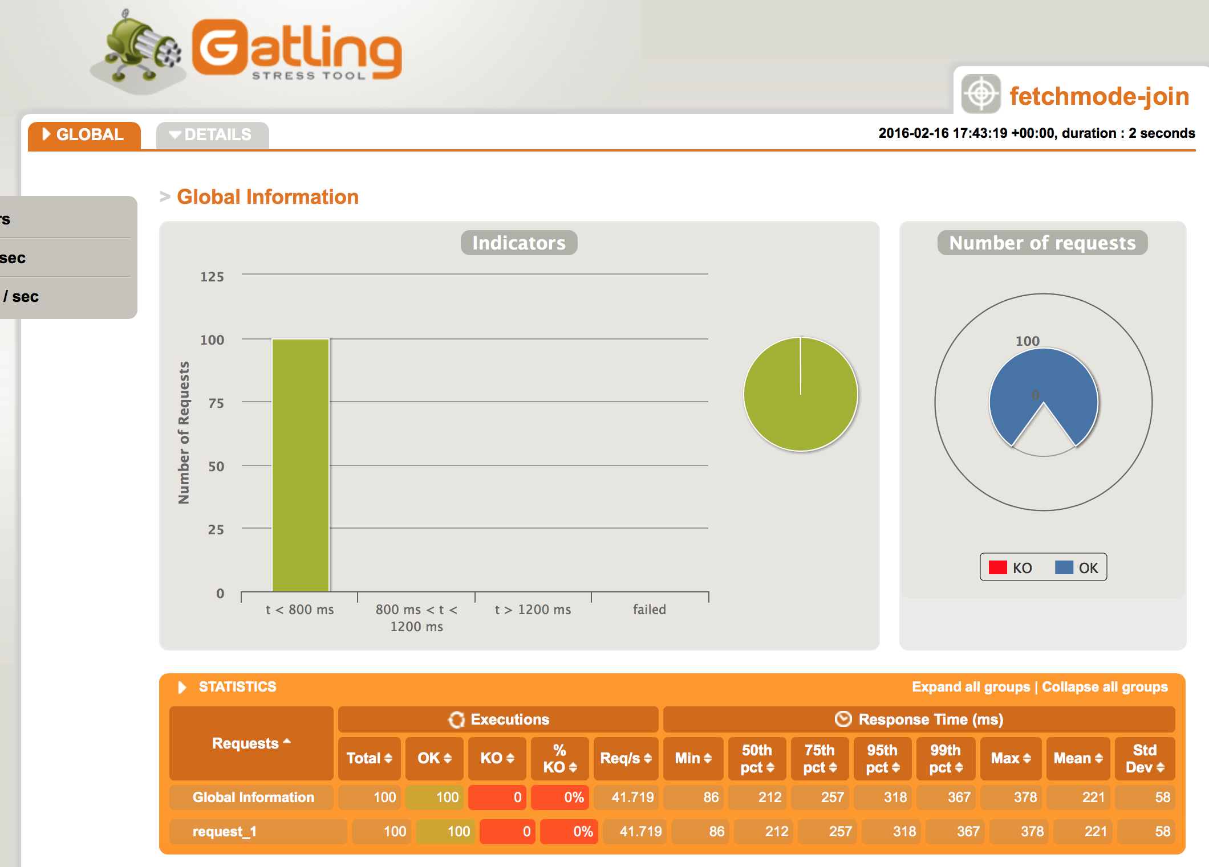
Task: Open the request_1 row
Action: pos(225,832)
